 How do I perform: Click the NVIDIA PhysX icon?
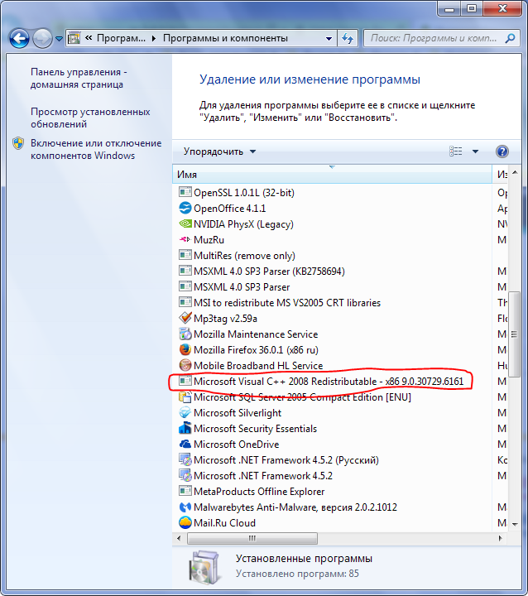pos(185,223)
